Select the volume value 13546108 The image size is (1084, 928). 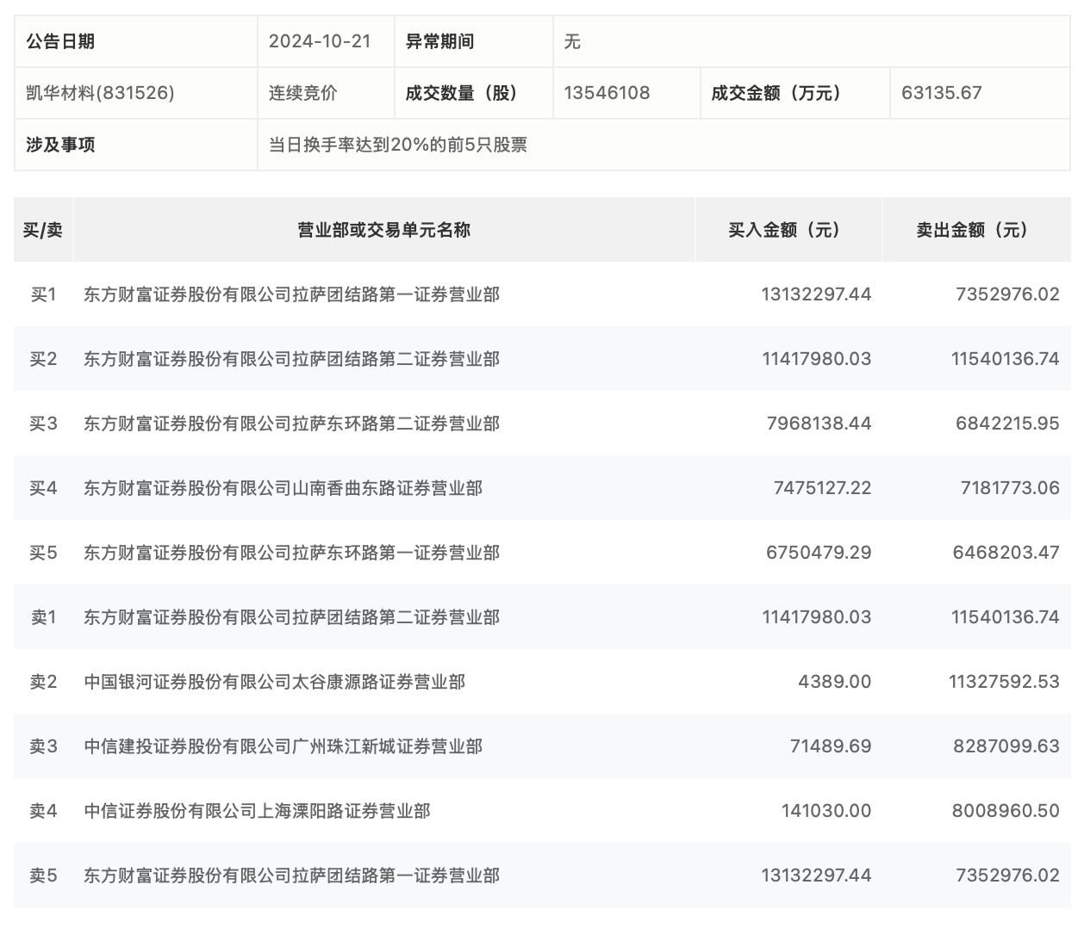pyautogui.click(x=607, y=93)
